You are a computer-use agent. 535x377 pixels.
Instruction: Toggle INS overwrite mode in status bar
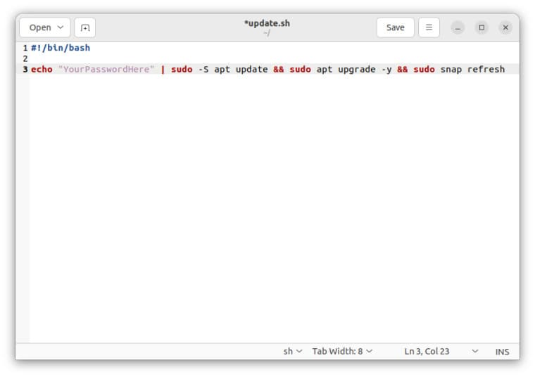(x=502, y=351)
